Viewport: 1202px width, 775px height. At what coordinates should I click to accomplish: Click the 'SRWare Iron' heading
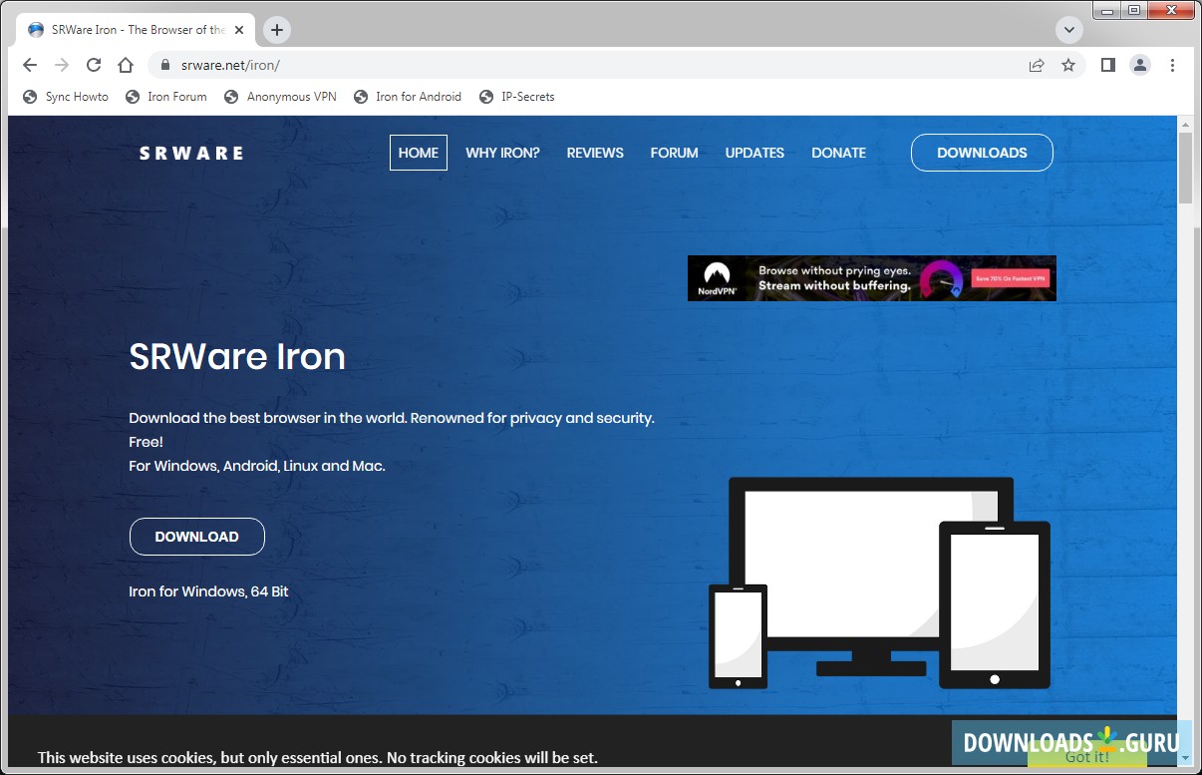[237, 356]
